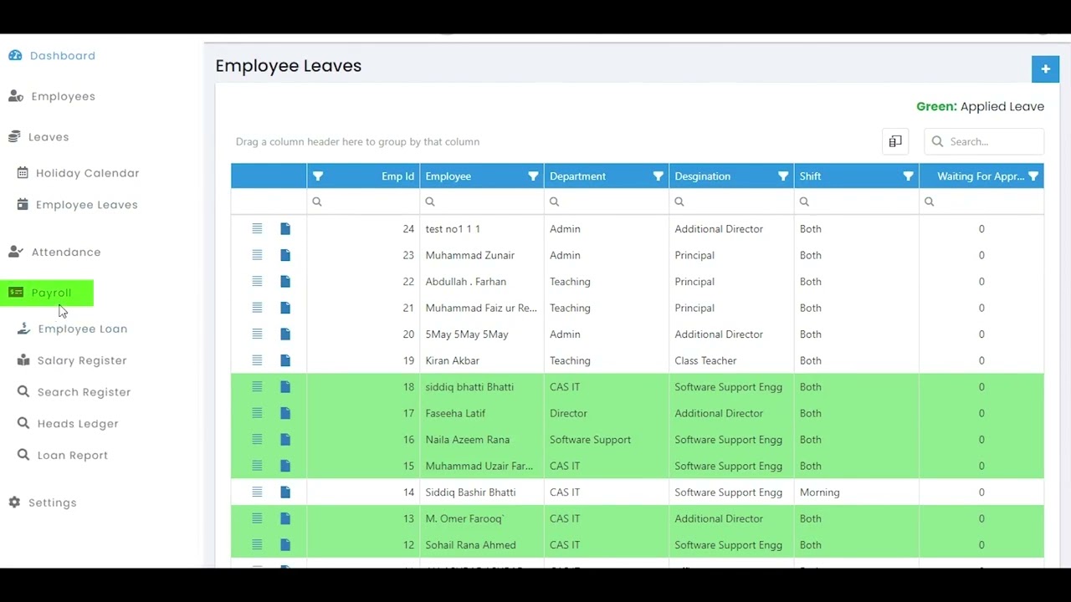
Task: Click the Shift filter row search icon
Action: click(x=804, y=202)
